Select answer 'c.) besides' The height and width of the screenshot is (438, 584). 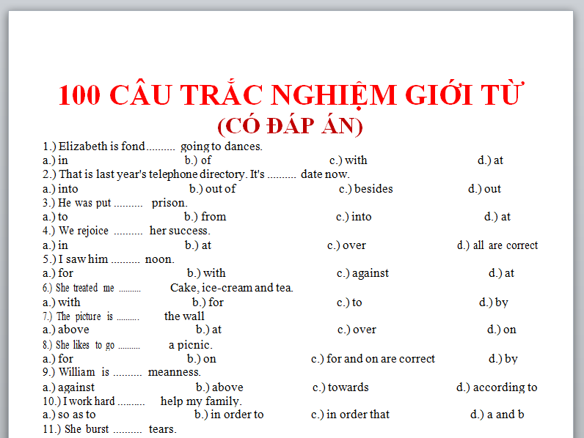tap(366, 189)
